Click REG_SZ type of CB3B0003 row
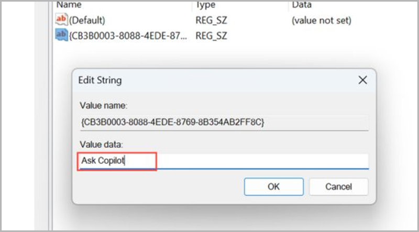Screen dimensions: 419x232 (211, 36)
